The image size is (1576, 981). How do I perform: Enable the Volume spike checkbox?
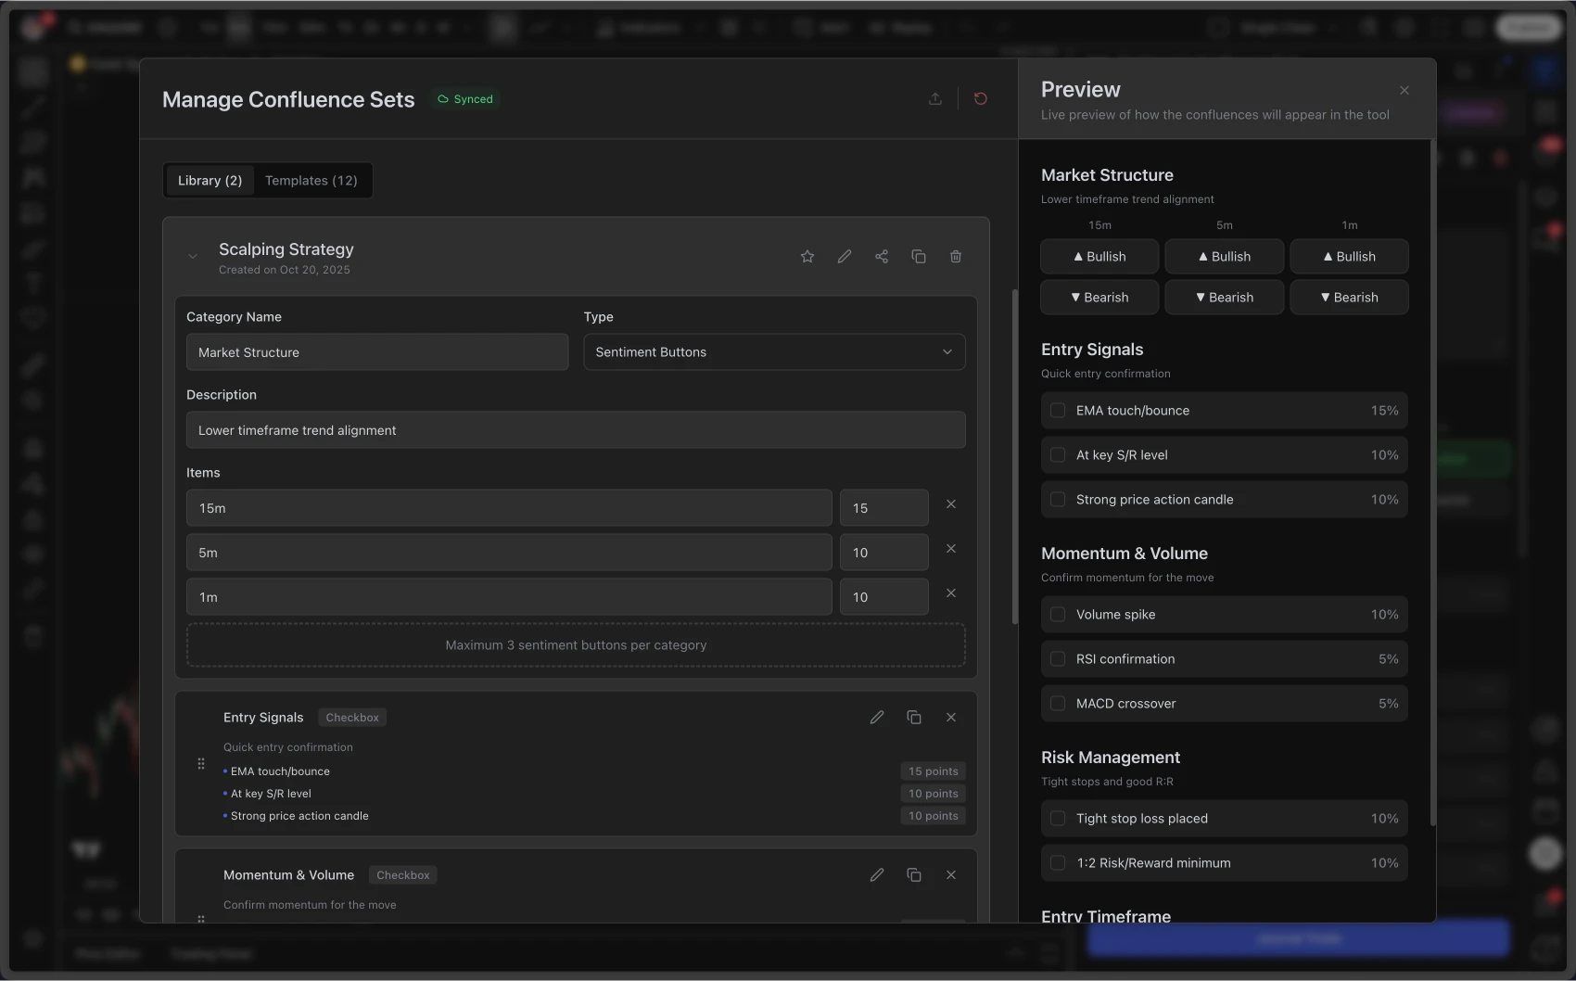pos(1058,614)
